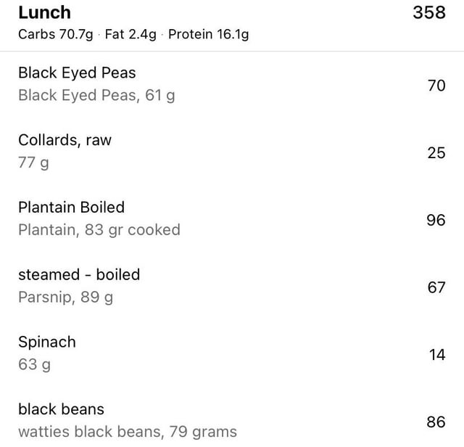Open the Plantain Boiled entry
This screenshot has width=464, height=447.
[x=71, y=208]
